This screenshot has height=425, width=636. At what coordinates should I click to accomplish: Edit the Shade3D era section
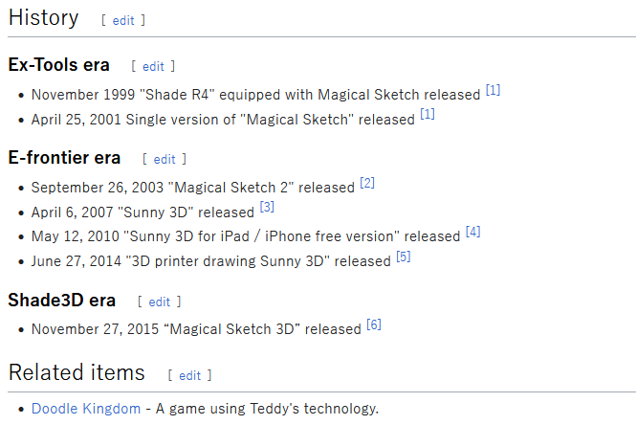(x=160, y=302)
